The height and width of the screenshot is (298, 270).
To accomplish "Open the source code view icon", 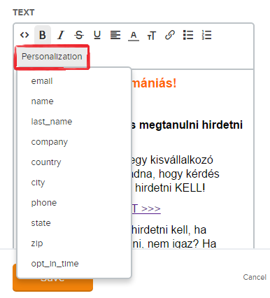I will 24,35.
